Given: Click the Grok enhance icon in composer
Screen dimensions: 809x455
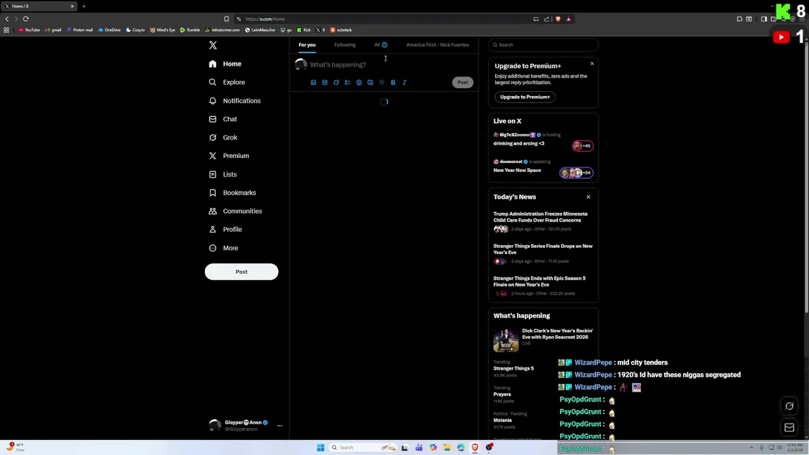Looking at the screenshot, I should 336,82.
